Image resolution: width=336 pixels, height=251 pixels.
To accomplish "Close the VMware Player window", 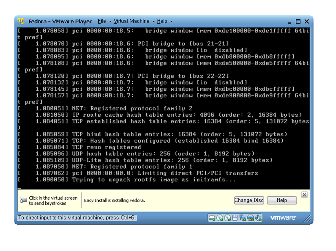I will tap(307, 21).
